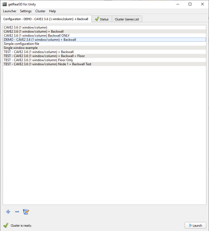Close the getReal3D for Unity window
This screenshot has width=209, height=231.
(x=202, y=4)
